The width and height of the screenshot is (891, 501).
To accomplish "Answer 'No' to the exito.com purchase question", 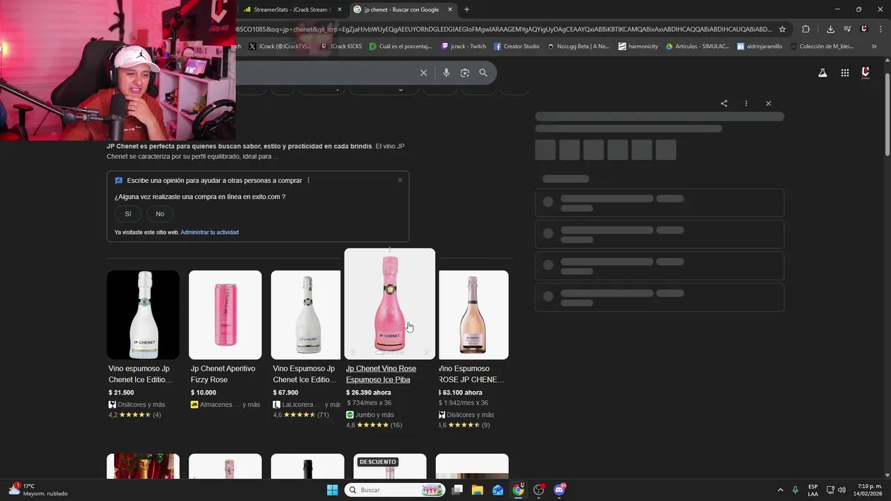I will pos(160,214).
